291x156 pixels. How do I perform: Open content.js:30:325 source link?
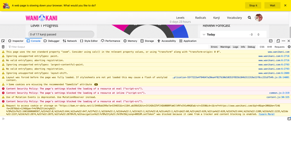coord(278,97)
